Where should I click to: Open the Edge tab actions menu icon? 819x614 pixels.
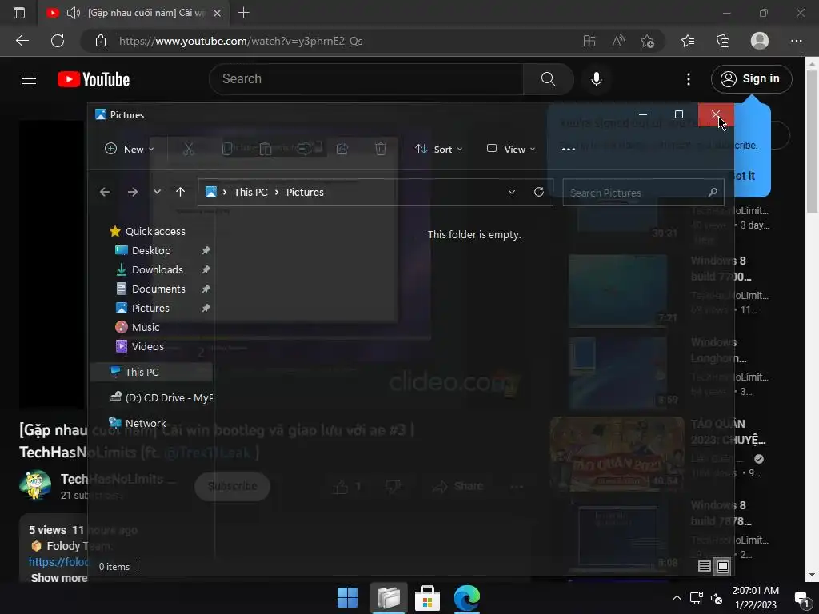click(19, 13)
